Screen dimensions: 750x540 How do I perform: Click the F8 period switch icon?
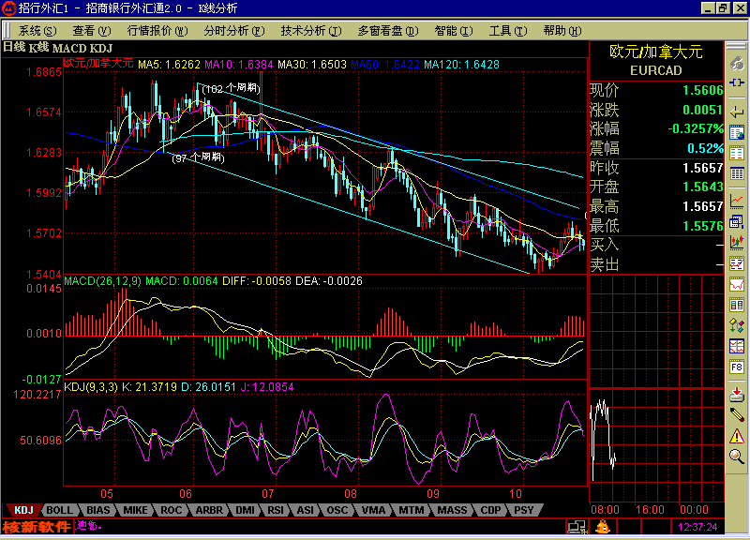[737, 367]
